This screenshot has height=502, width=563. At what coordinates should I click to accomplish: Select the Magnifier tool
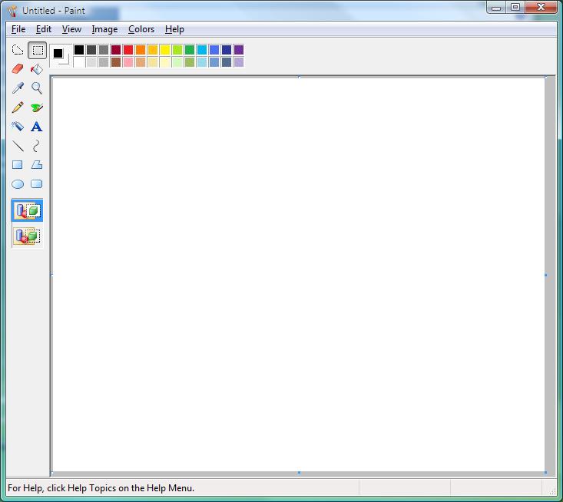36,88
